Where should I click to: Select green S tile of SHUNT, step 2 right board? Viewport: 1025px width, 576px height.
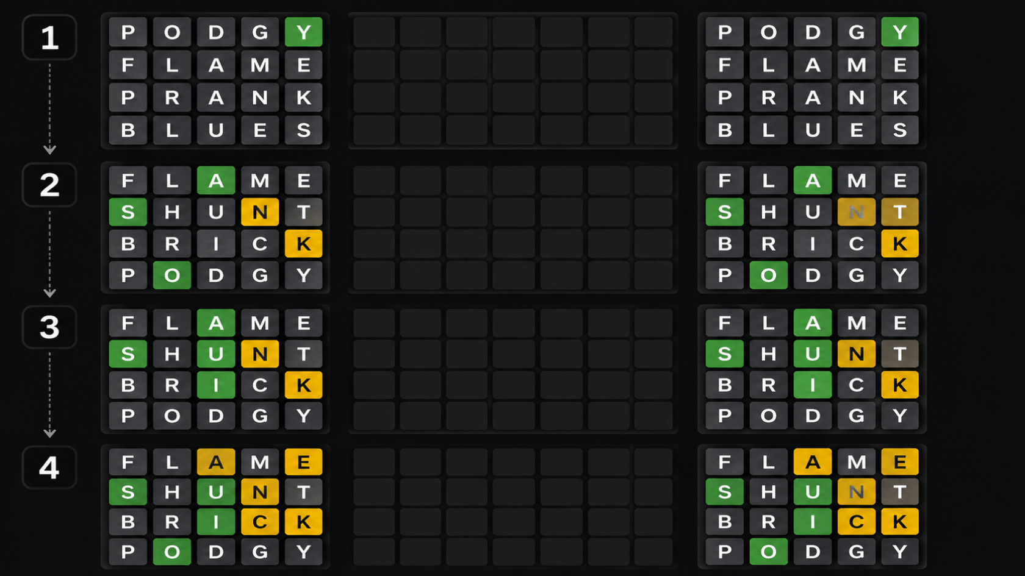click(x=725, y=212)
